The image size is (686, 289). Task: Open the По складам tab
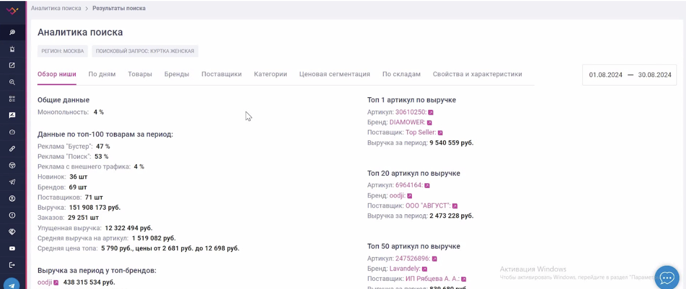coord(401,74)
